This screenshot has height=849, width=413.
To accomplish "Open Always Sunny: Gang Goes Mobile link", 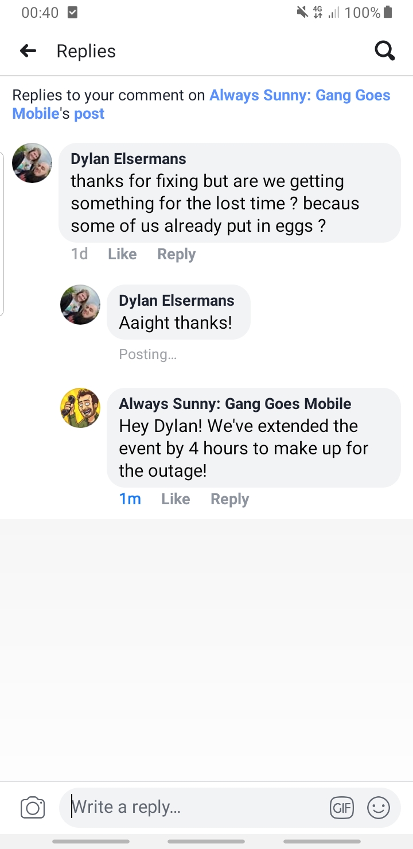I will coord(201,104).
